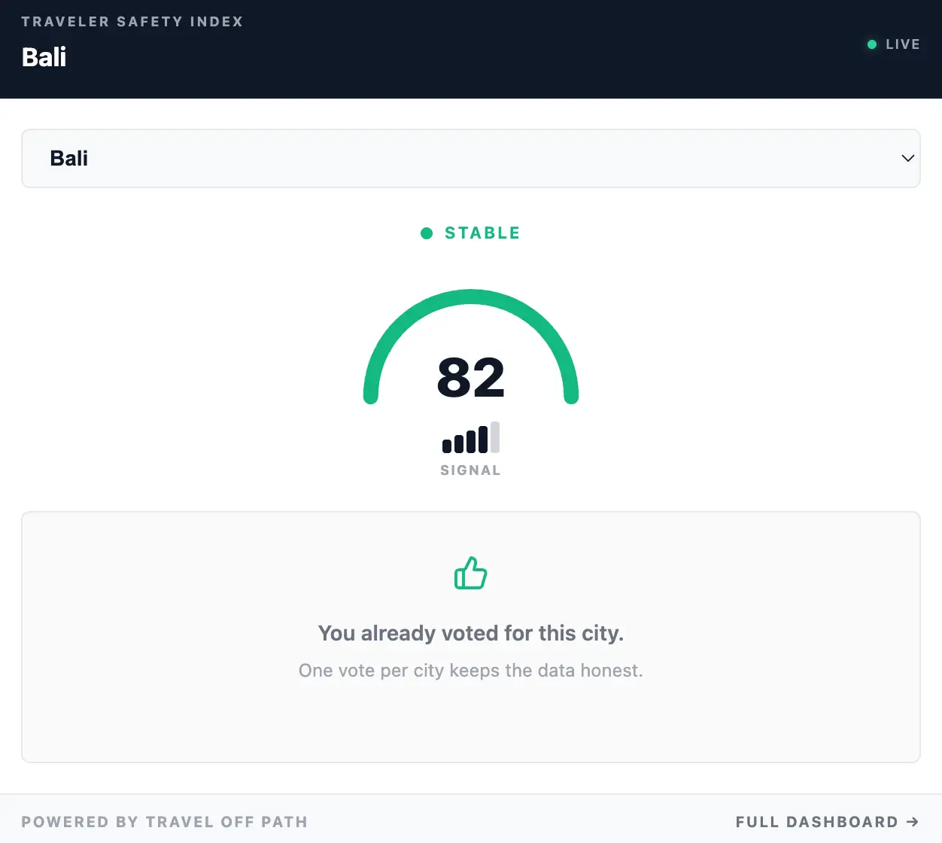This screenshot has width=942, height=843.
Task: Click the "One vote per city" notice text
Action: click(x=470, y=671)
